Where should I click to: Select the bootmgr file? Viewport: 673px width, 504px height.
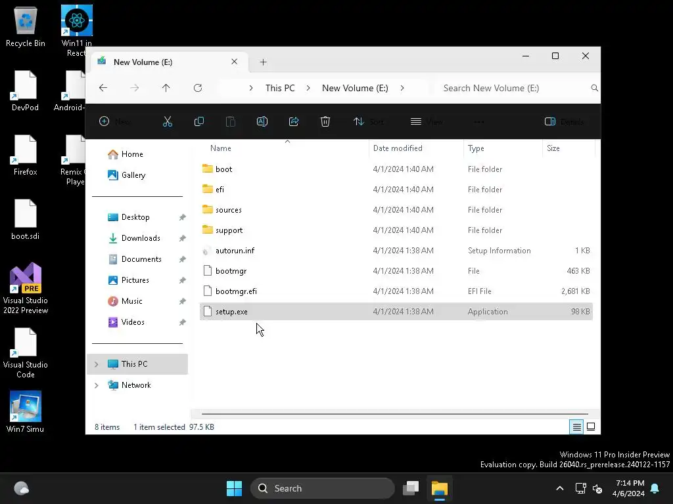[x=396, y=271]
